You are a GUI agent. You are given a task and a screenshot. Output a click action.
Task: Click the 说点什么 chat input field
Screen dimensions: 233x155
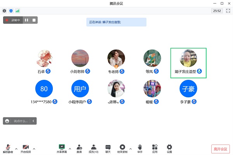click(x=21, y=121)
